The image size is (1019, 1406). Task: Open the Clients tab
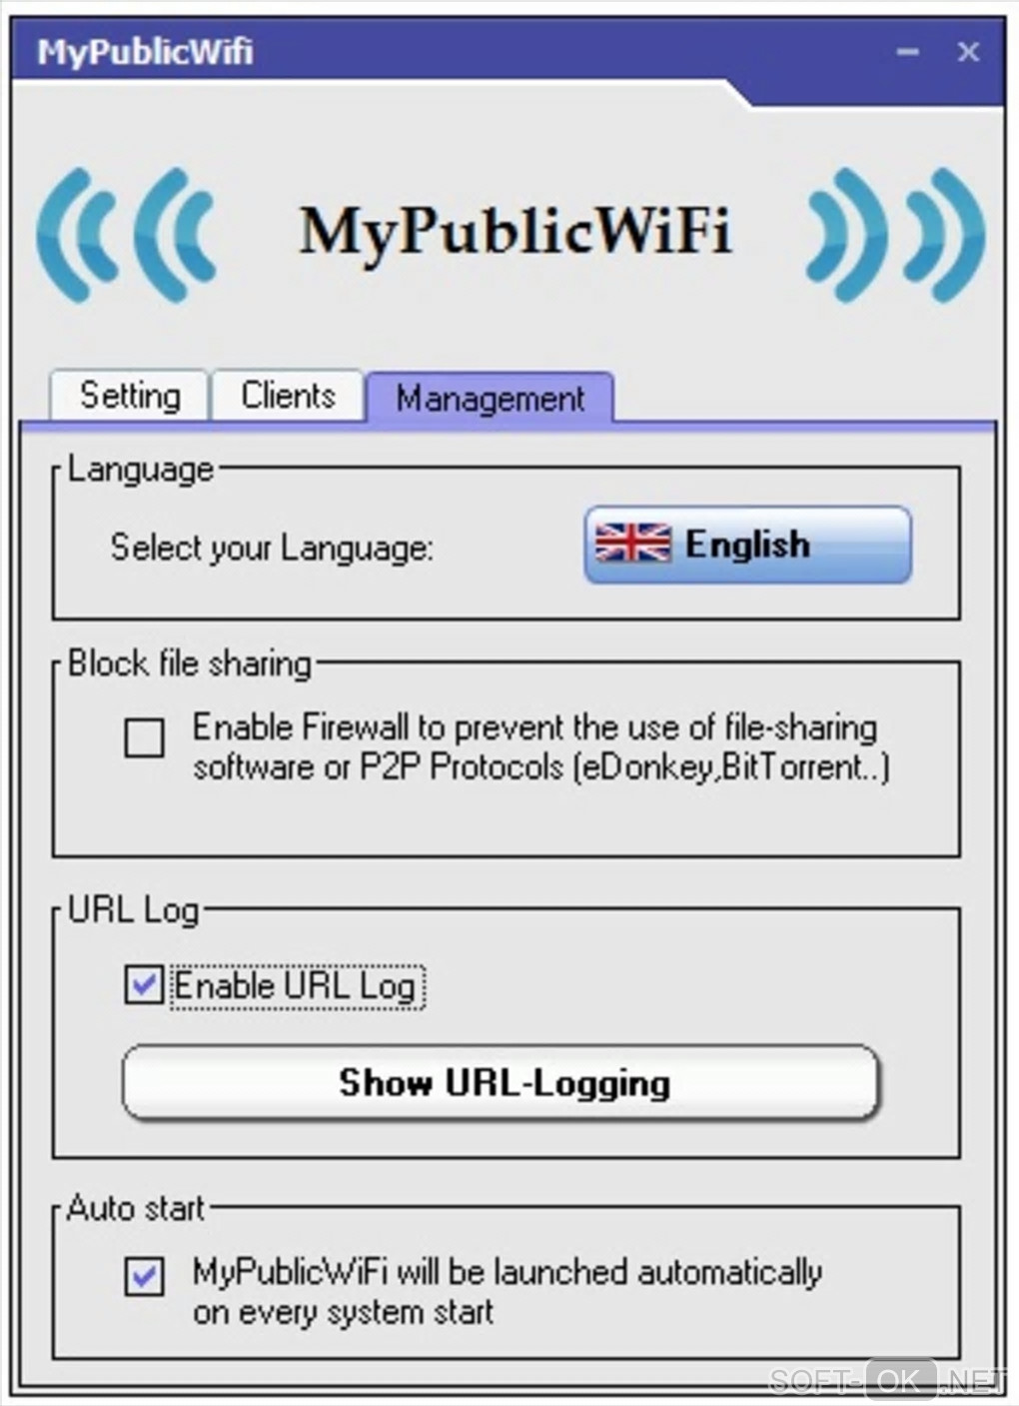[288, 396]
